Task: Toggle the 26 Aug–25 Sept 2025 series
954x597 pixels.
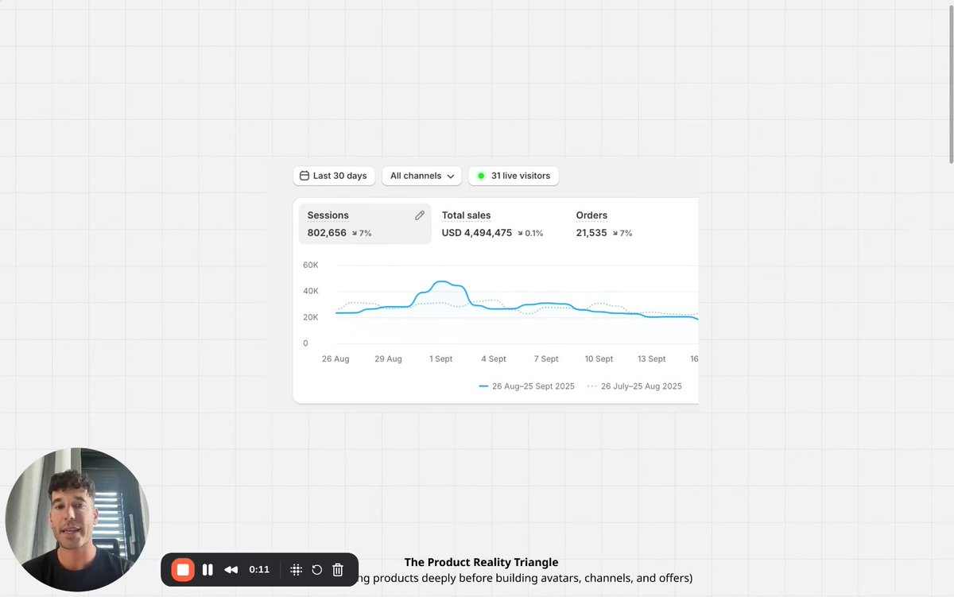Action: [527, 386]
